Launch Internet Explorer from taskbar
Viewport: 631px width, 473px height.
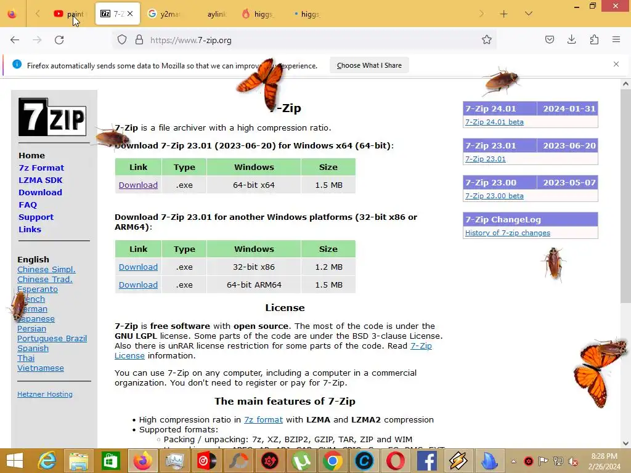(x=47, y=461)
